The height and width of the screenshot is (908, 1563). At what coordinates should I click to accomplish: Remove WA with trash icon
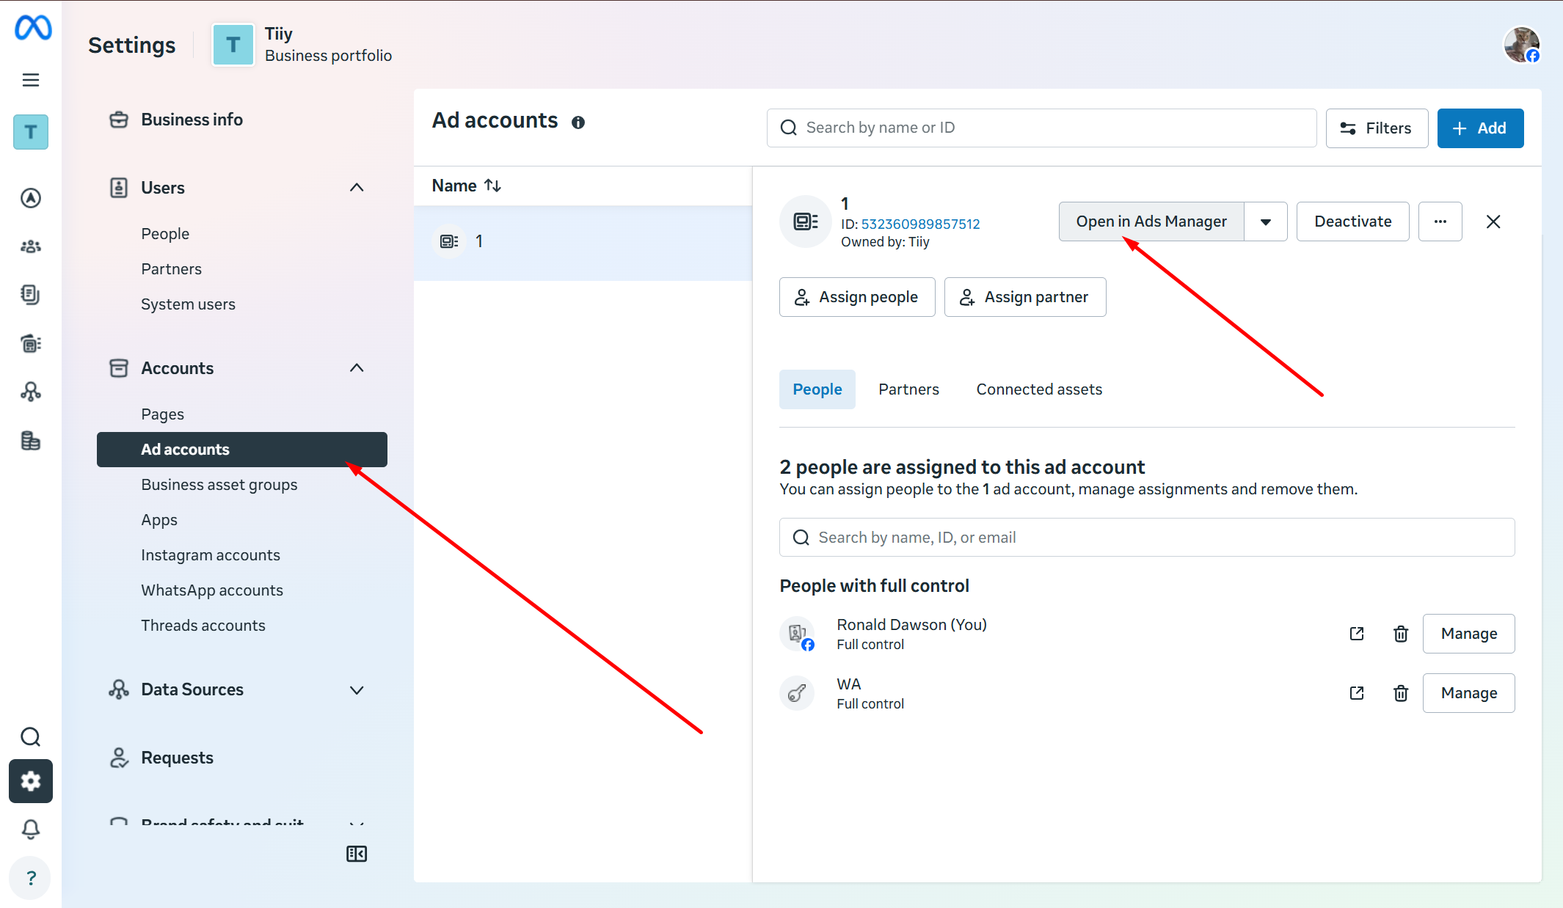click(x=1401, y=693)
